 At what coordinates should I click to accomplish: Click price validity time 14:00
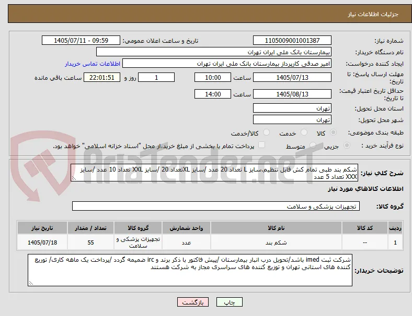click(x=213, y=94)
